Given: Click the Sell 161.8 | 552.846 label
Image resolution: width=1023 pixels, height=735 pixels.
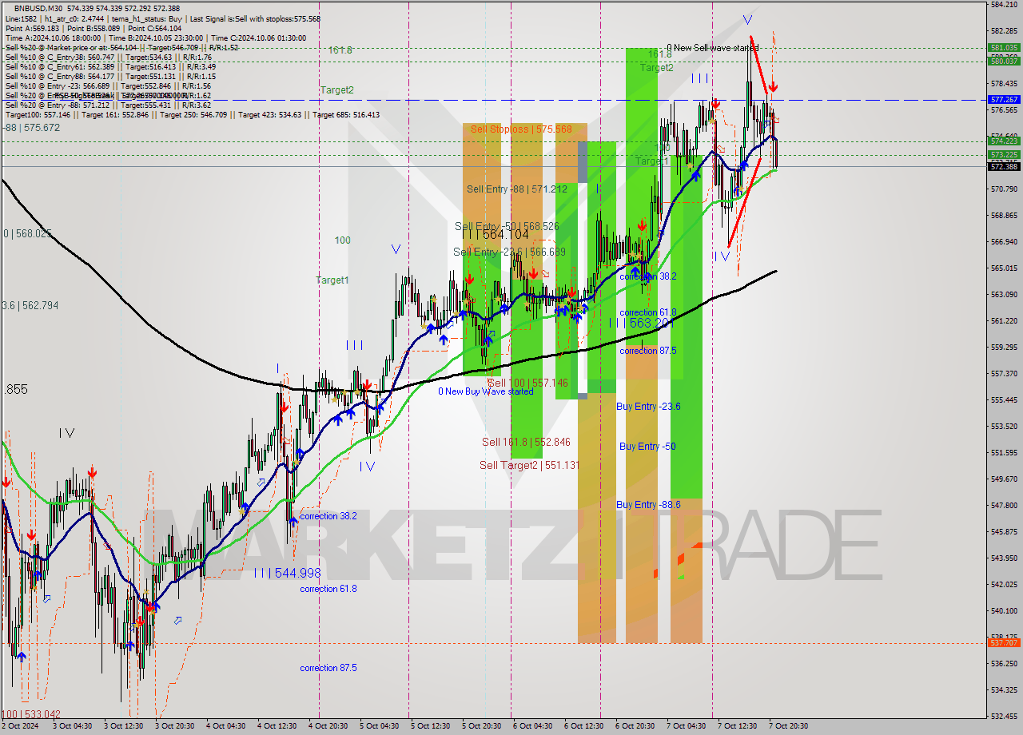Looking at the screenshot, I should [526, 442].
